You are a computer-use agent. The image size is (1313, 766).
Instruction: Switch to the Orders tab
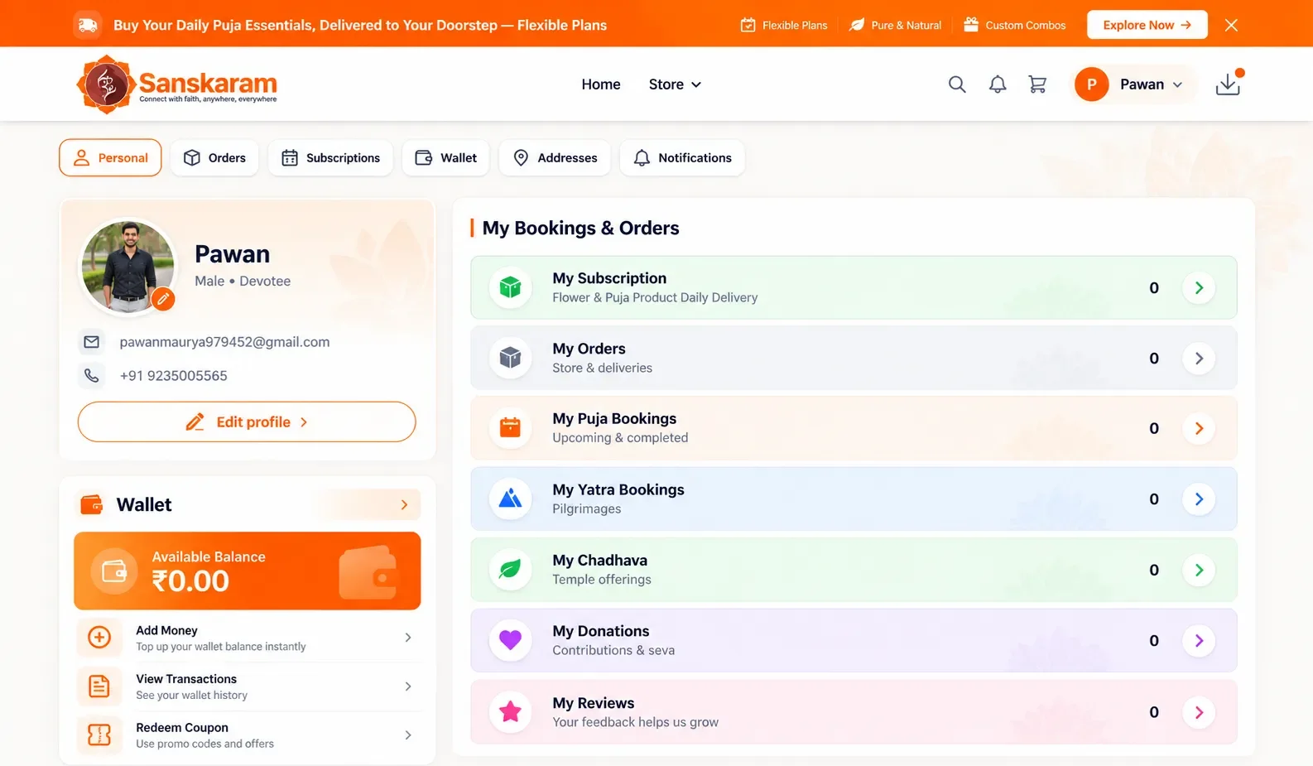(x=214, y=157)
